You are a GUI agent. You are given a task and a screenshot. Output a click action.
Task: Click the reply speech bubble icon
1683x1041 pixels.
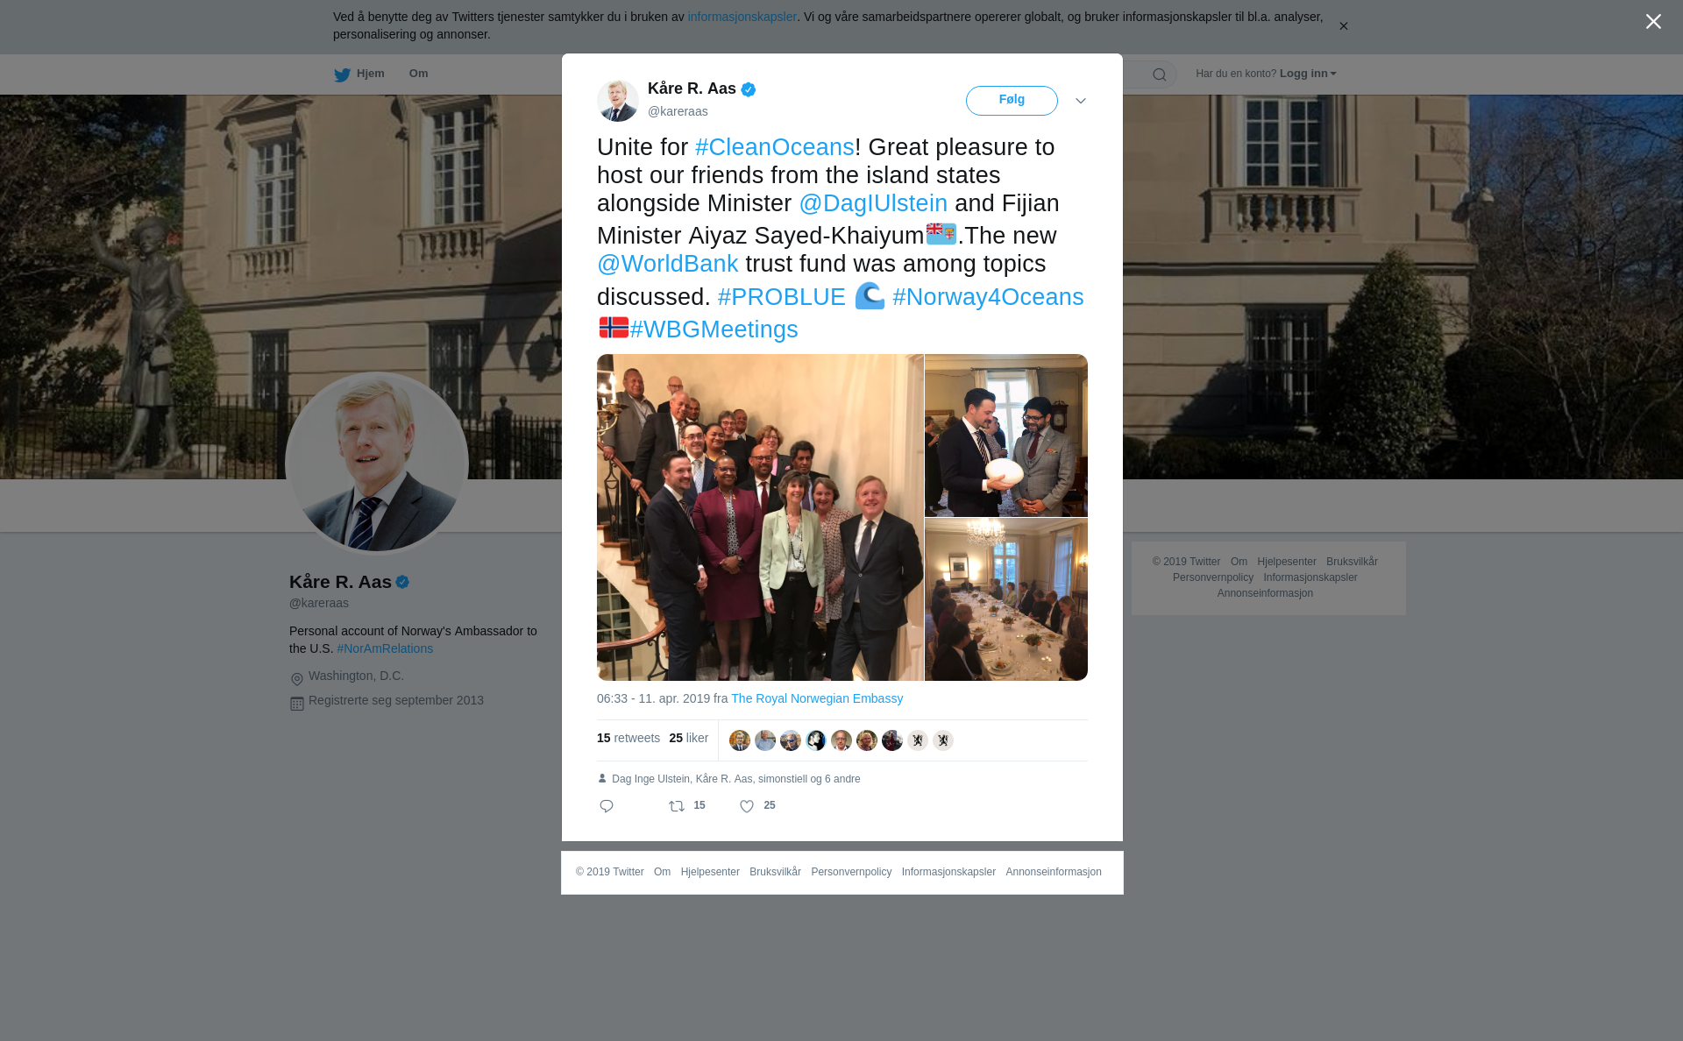pyautogui.click(x=607, y=806)
